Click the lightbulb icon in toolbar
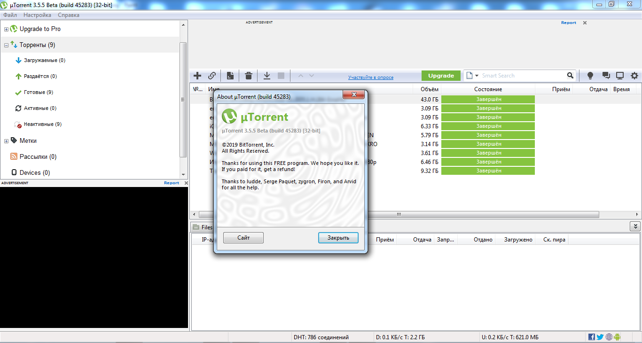 point(590,76)
